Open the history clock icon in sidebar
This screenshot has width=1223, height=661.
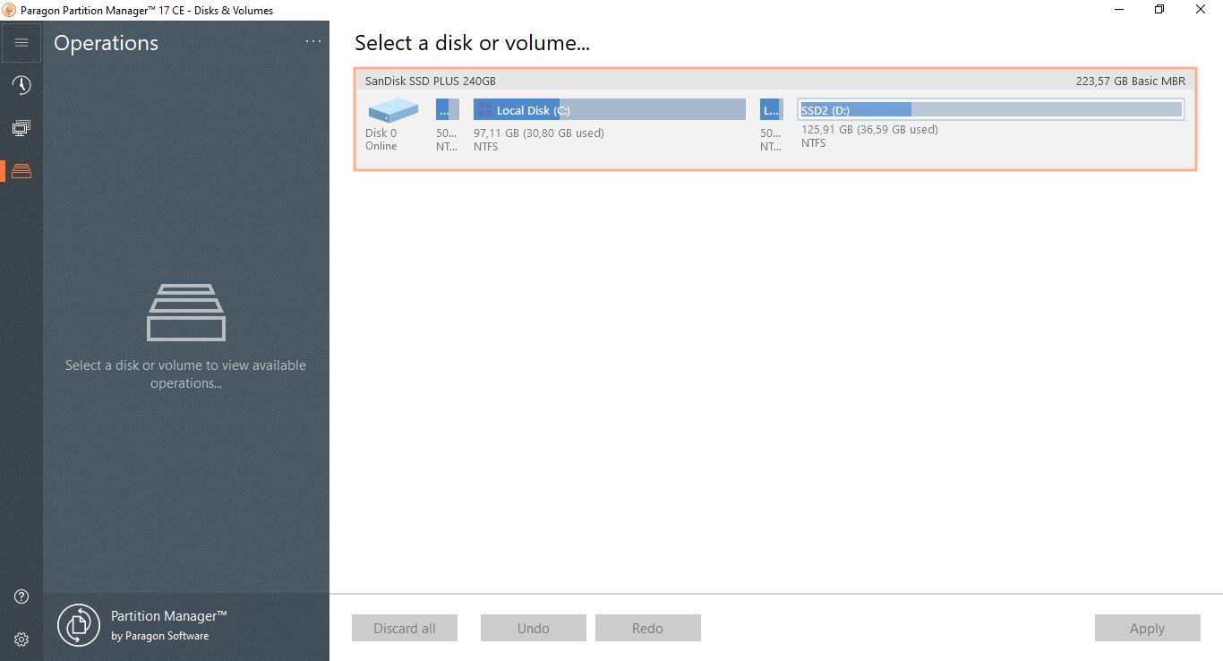click(21, 85)
